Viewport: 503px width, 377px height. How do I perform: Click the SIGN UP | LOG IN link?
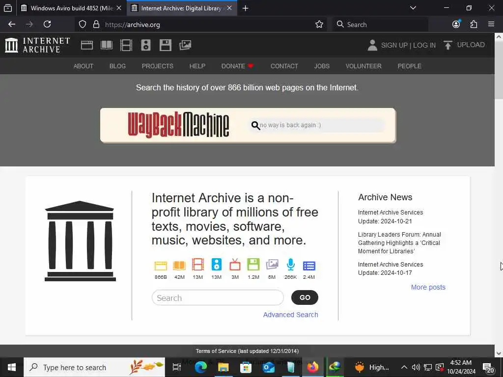point(408,46)
